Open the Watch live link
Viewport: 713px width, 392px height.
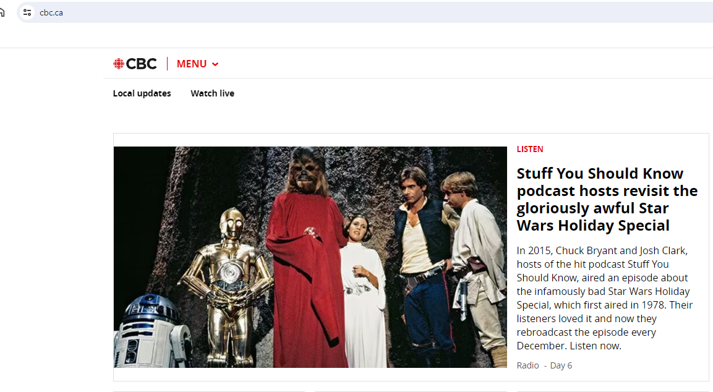pos(212,93)
